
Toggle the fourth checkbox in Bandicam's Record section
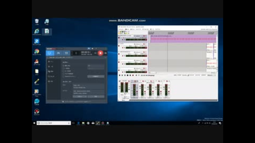click(63, 74)
